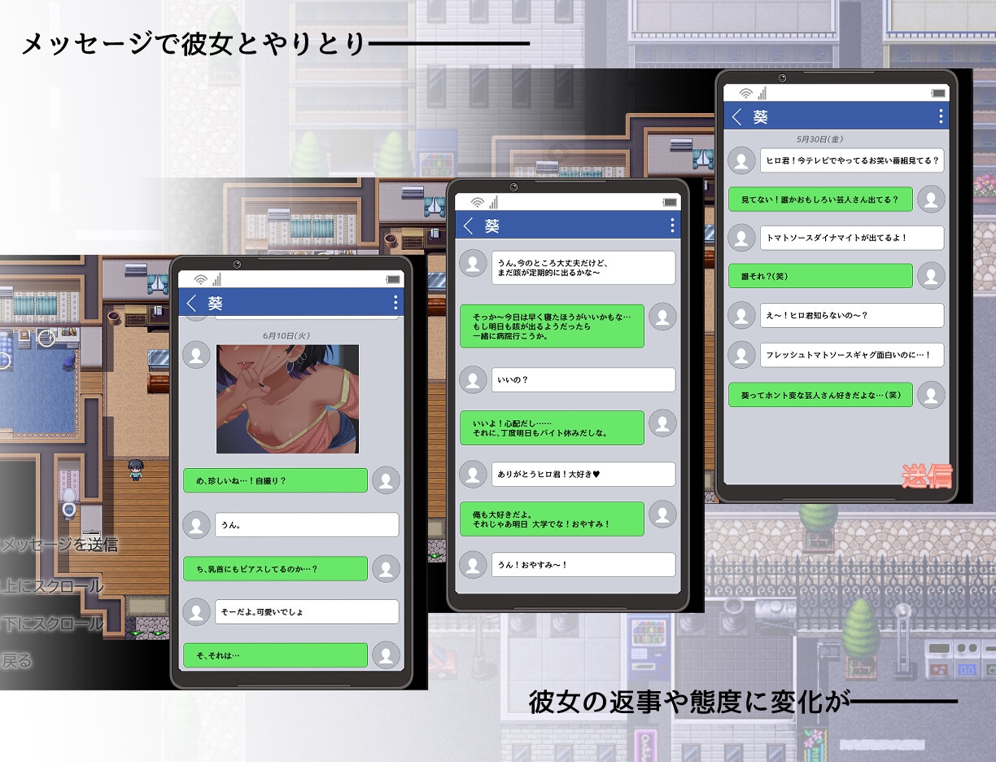Select 下にスクロール menu option
This screenshot has height=762, width=996.
[52, 624]
